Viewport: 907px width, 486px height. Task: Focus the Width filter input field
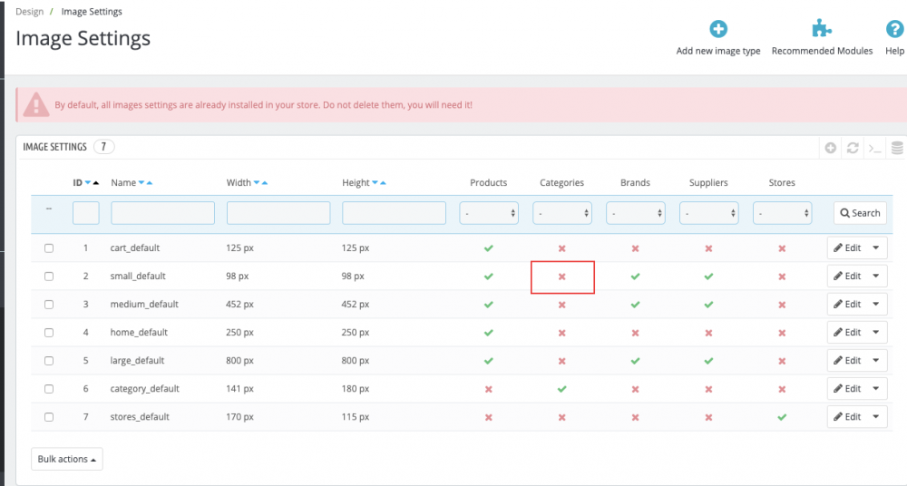point(278,213)
